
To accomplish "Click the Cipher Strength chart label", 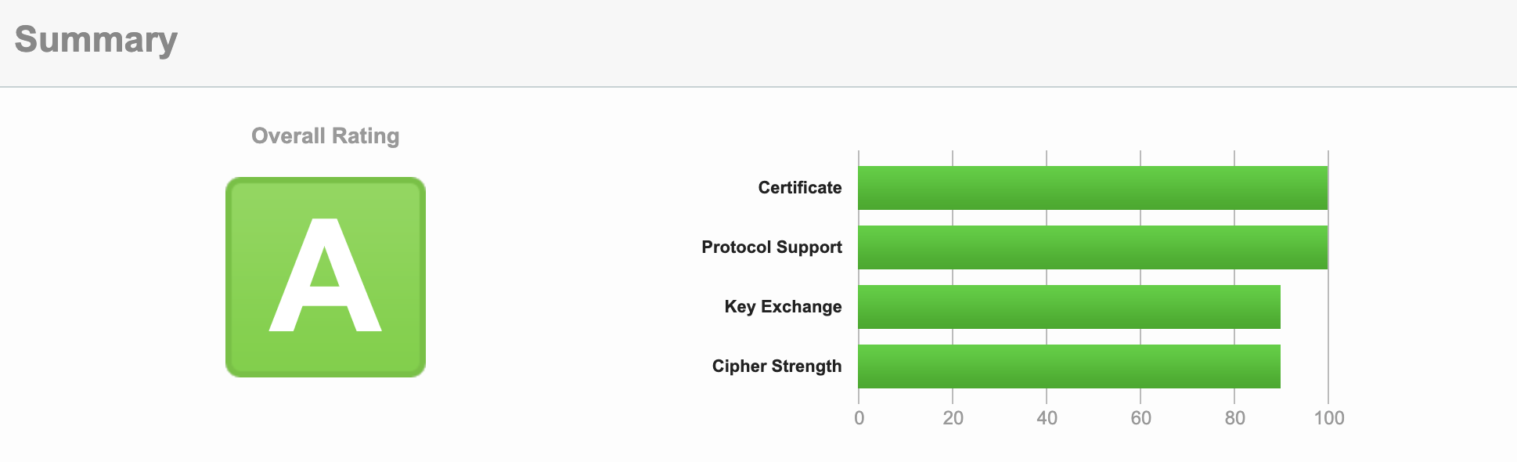I will point(777,366).
